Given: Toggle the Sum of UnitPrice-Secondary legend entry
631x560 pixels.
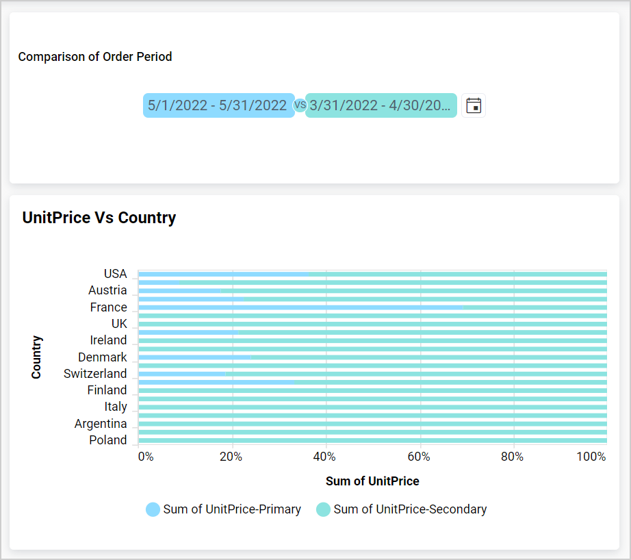Looking at the screenshot, I should click(x=410, y=509).
